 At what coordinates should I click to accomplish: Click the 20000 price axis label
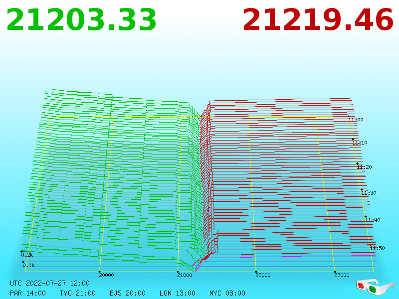click(x=106, y=275)
